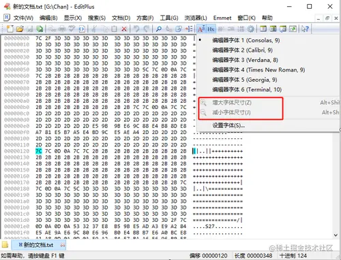Open the Emmet menu

tap(222, 18)
